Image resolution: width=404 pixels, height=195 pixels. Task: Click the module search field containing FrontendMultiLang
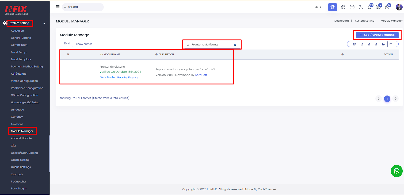[212, 45]
